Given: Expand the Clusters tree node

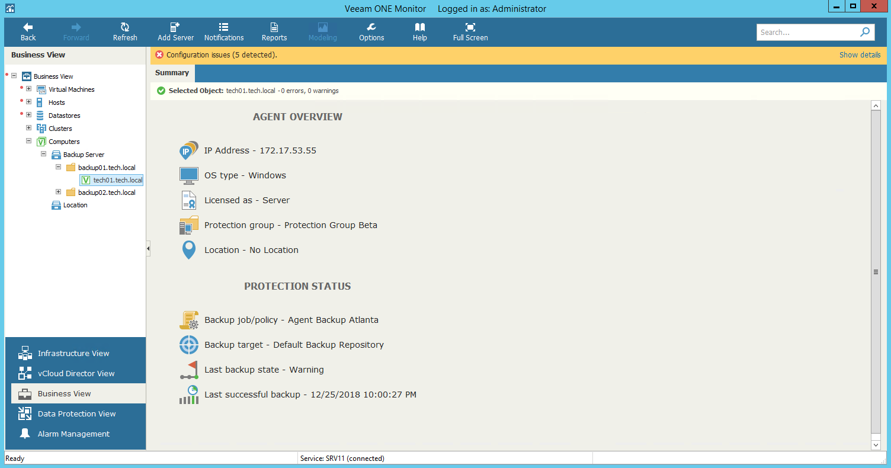Looking at the screenshot, I should pos(28,128).
